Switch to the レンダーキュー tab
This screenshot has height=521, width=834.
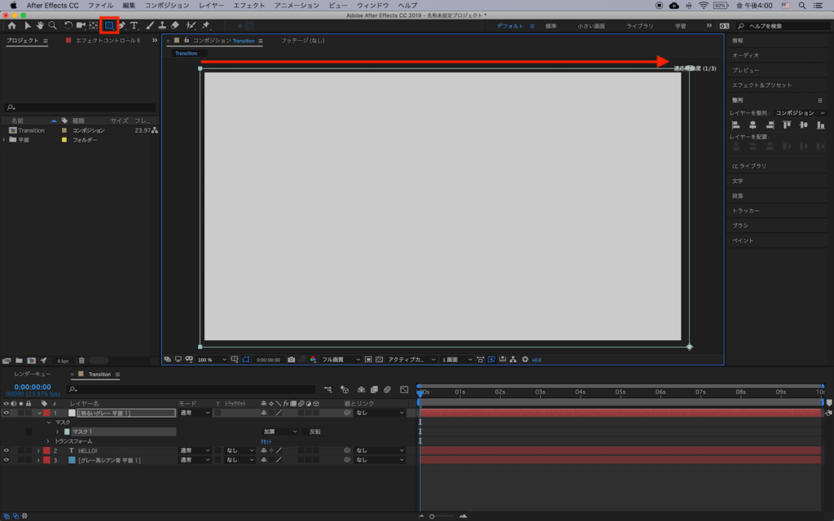click(33, 374)
